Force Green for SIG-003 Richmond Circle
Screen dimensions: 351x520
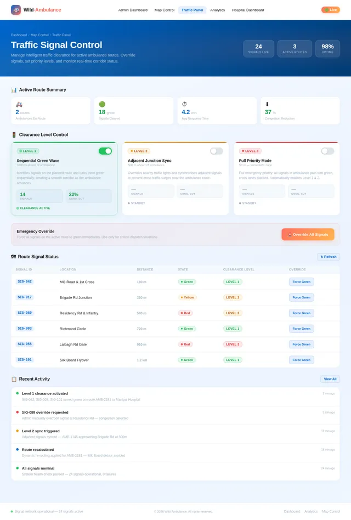tap(301, 329)
